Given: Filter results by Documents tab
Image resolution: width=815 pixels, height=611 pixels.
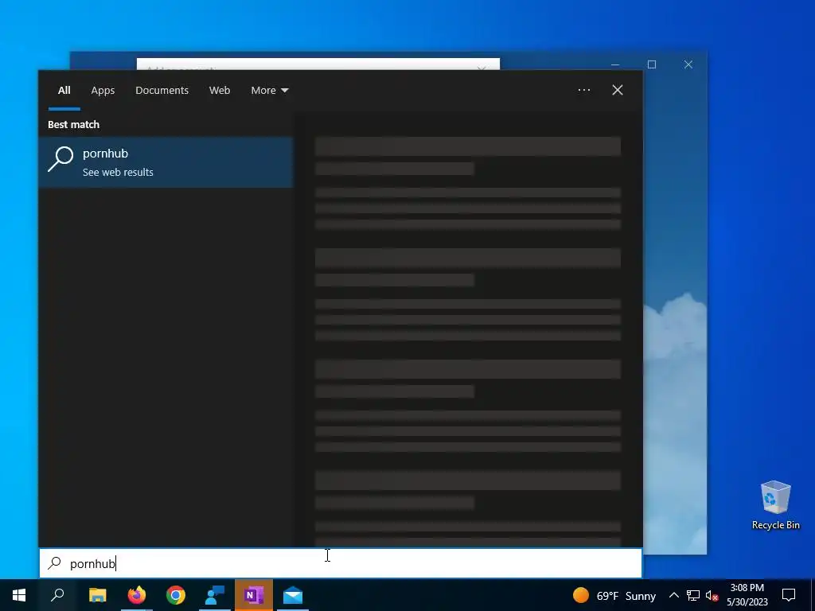Looking at the screenshot, I should click(x=162, y=91).
